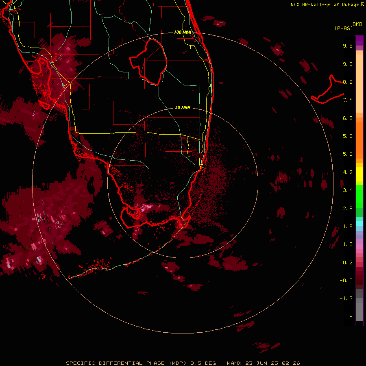Image resolution: width=366 pixels, height=366 pixels.
Task: Select the 3.4 scale label
Action: (x=348, y=190)
